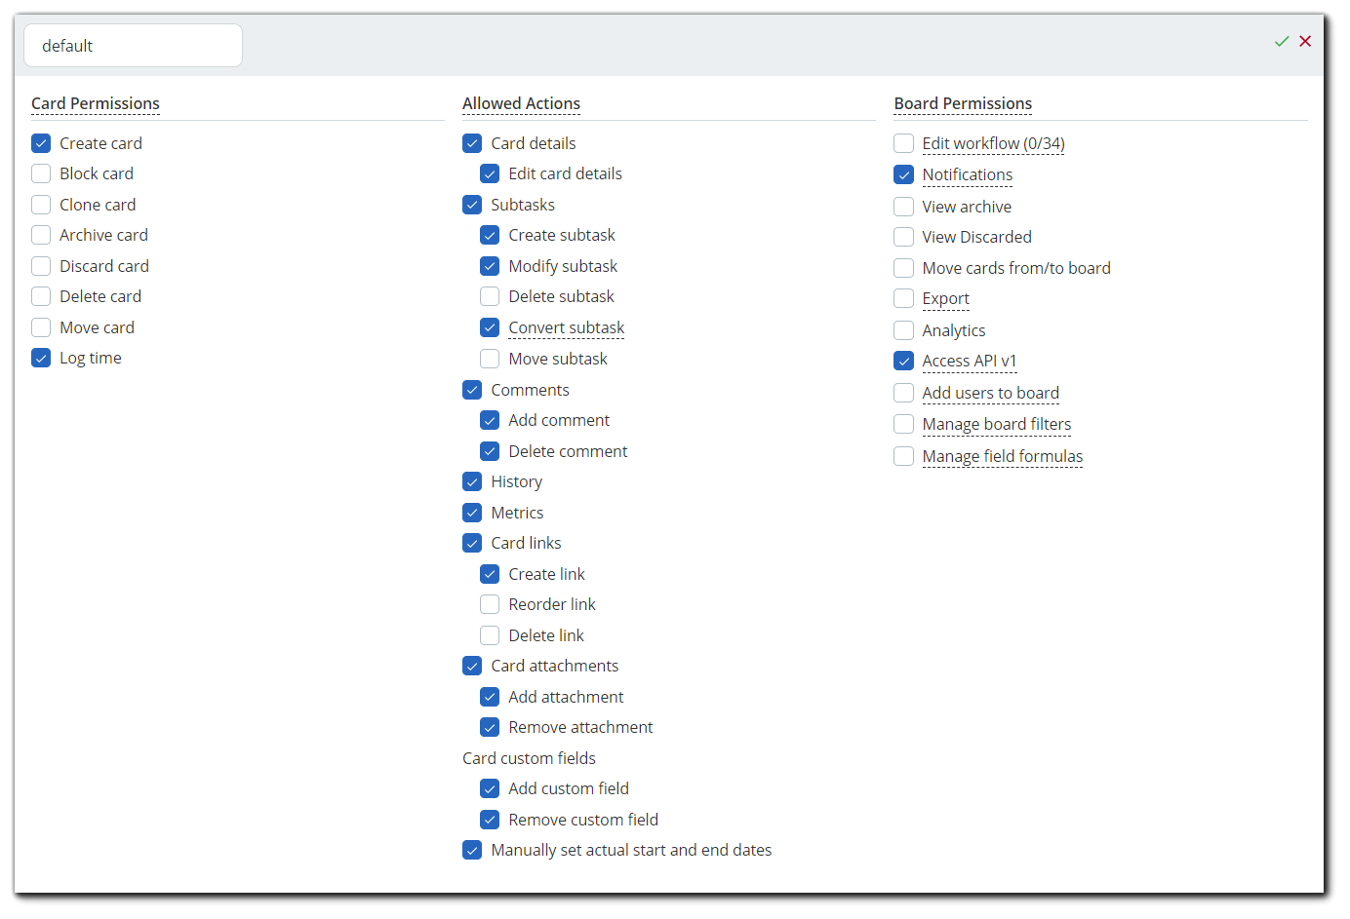Image resolution: width=1350 pixels, height=919 pixels.
Task: Open the Edit workflow (0/34) link
Action: point(993,143)
